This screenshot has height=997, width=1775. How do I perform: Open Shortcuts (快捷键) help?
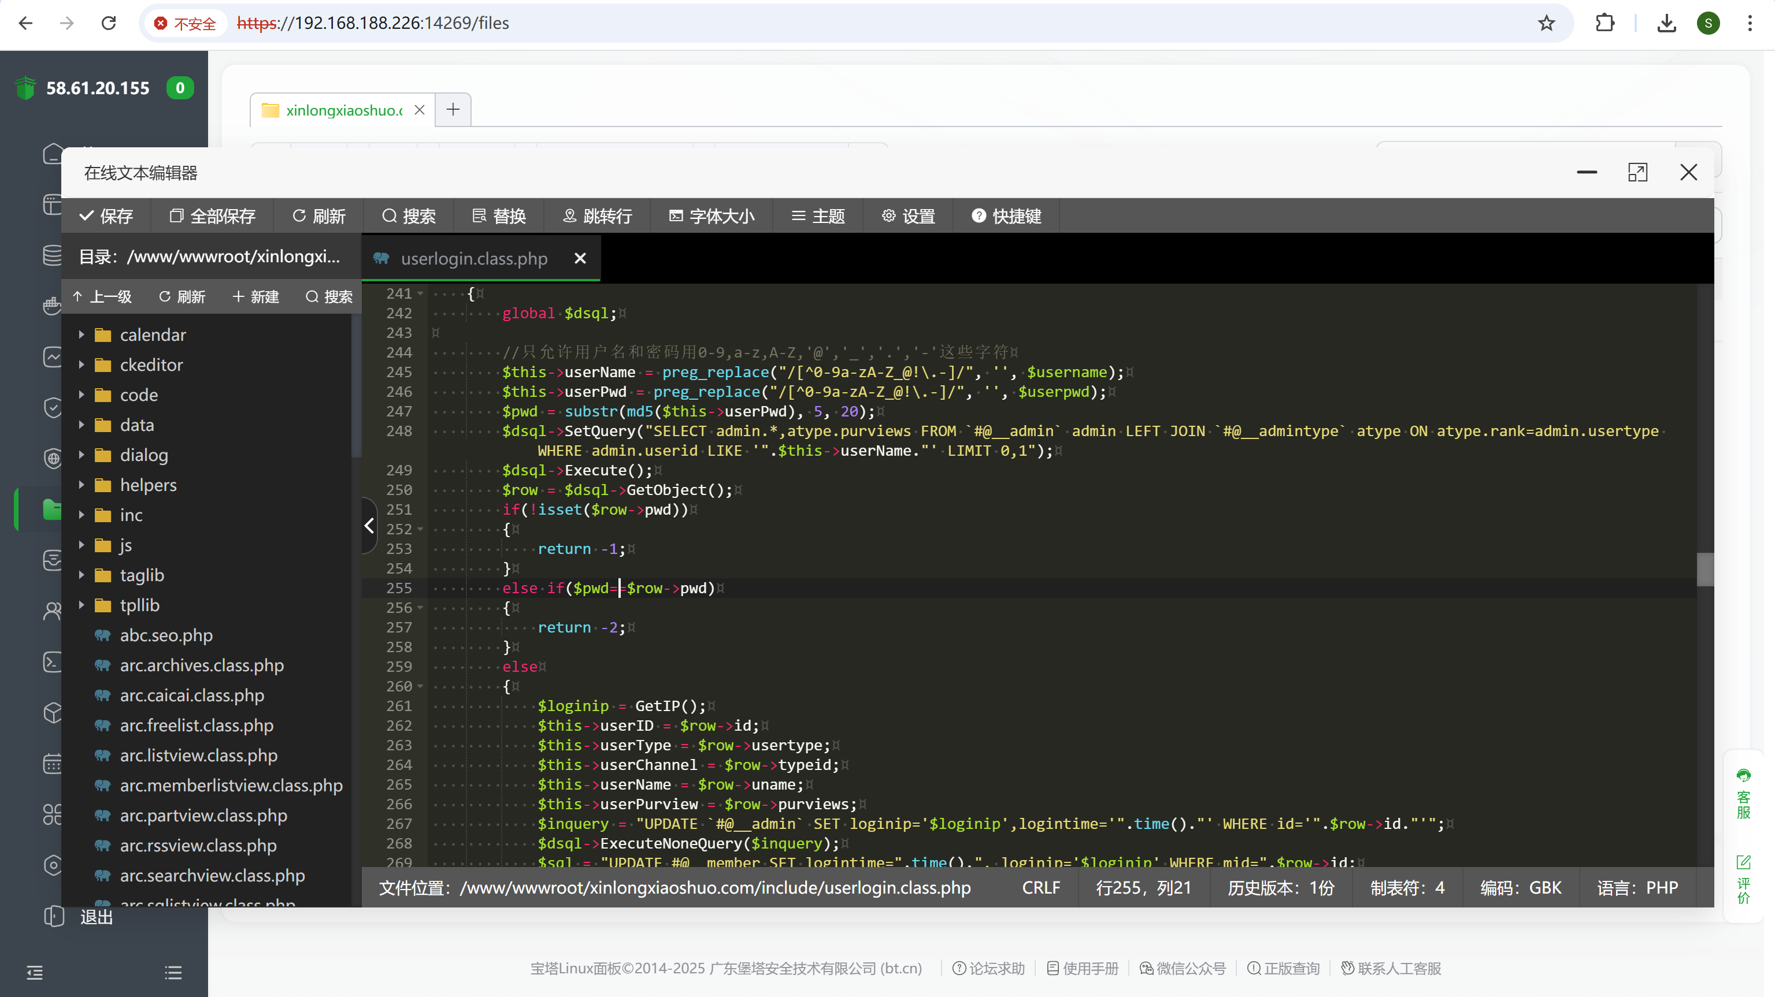[x=1006, y=216]
